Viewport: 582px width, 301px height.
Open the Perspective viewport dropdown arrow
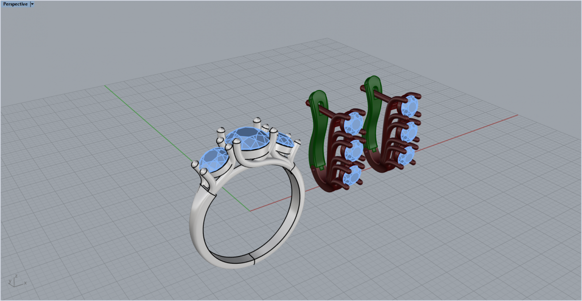[32, 4]
